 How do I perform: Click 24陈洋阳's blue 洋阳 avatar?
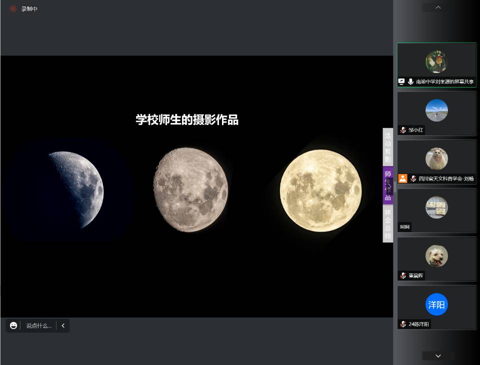click(436, 304)
